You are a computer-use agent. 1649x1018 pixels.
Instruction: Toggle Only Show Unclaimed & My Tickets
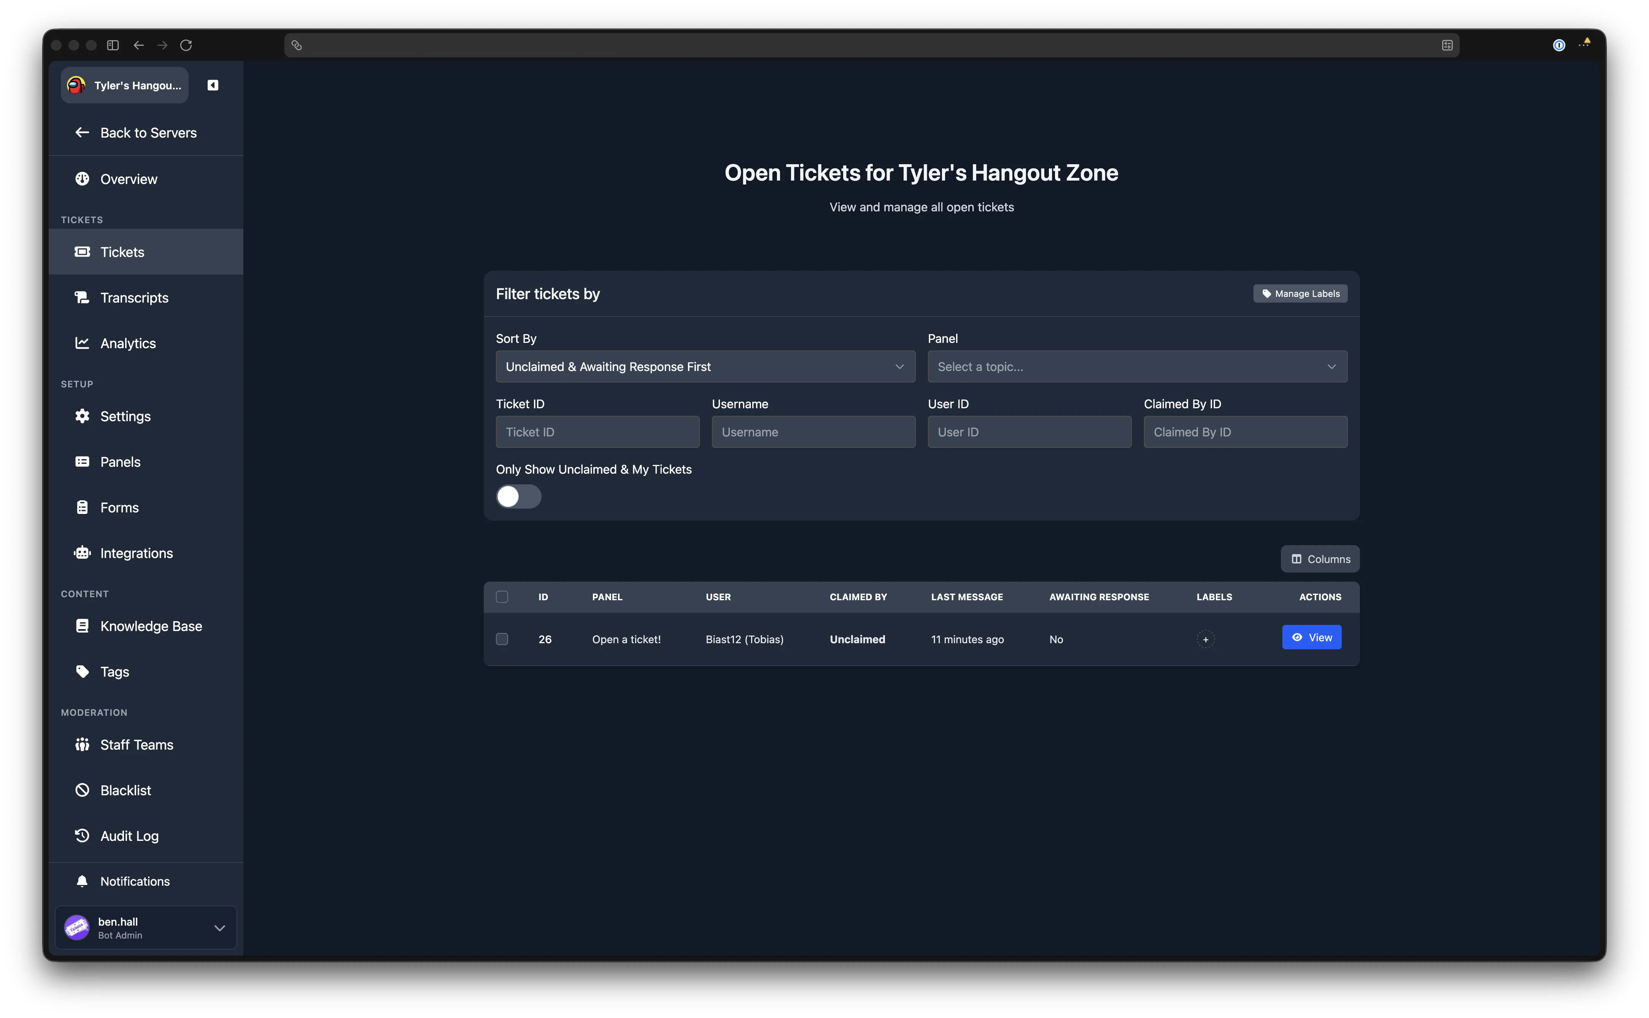click(518, 497)
